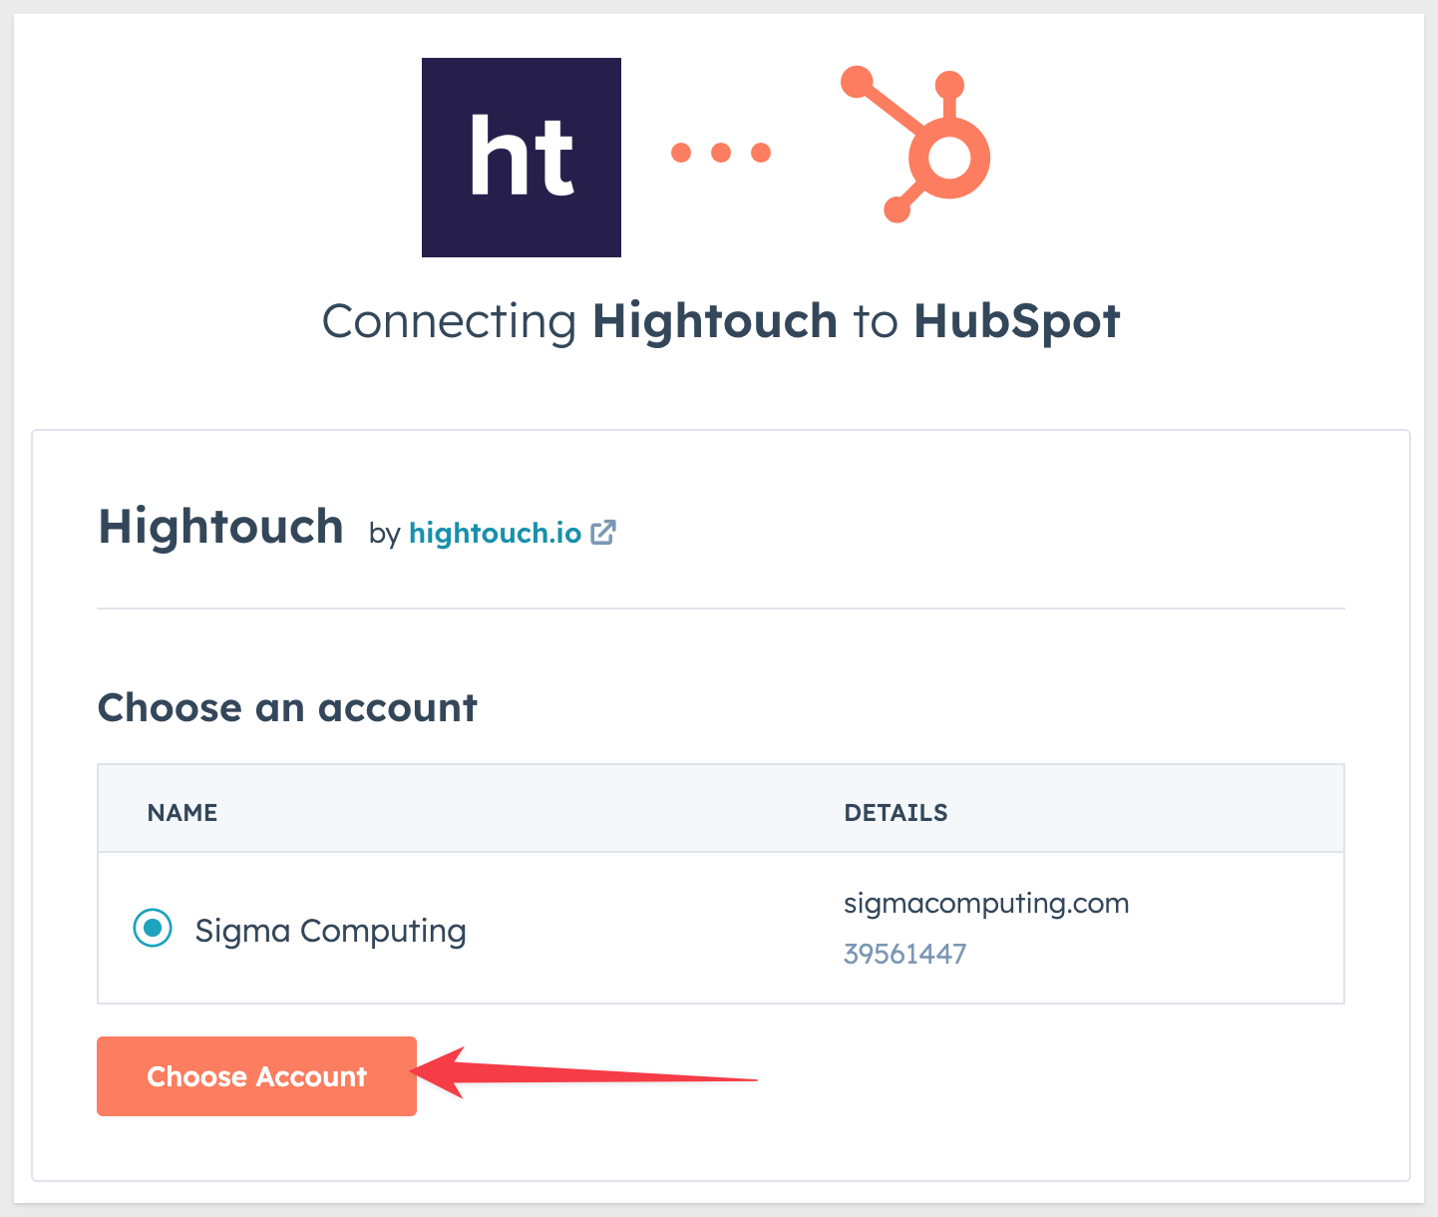Select the Sigma Computing radio button
Viewport: 1438px width, 1217px height.
tap(153, 929)
